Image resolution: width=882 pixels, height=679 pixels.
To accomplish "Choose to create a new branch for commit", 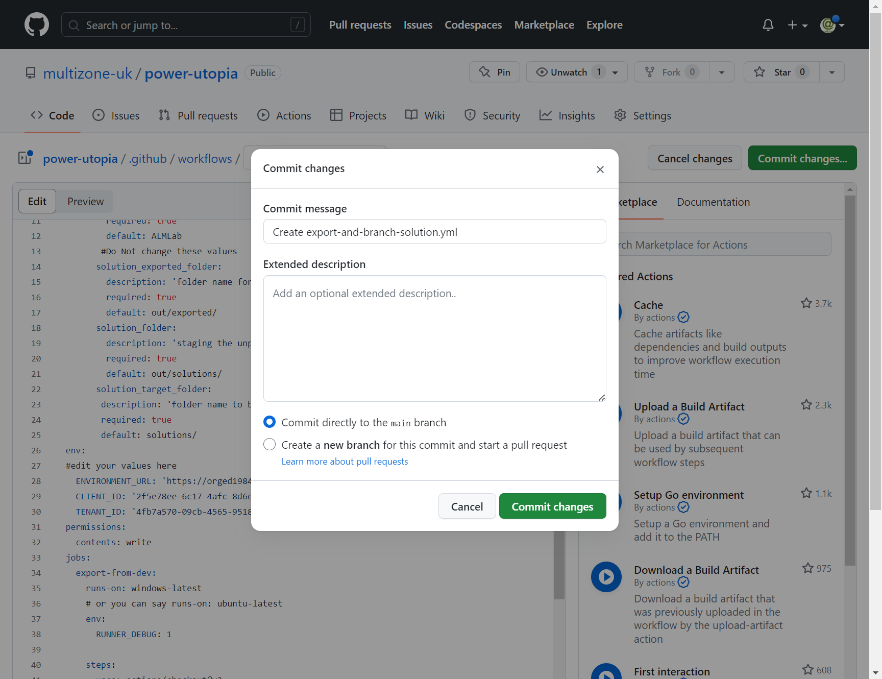I will click(x=269, y=444).
